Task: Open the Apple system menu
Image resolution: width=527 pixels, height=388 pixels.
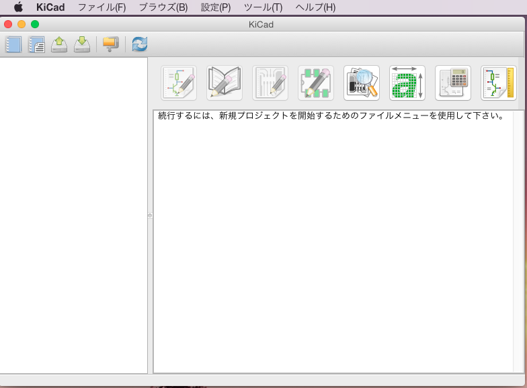Action: pos(19,7)
